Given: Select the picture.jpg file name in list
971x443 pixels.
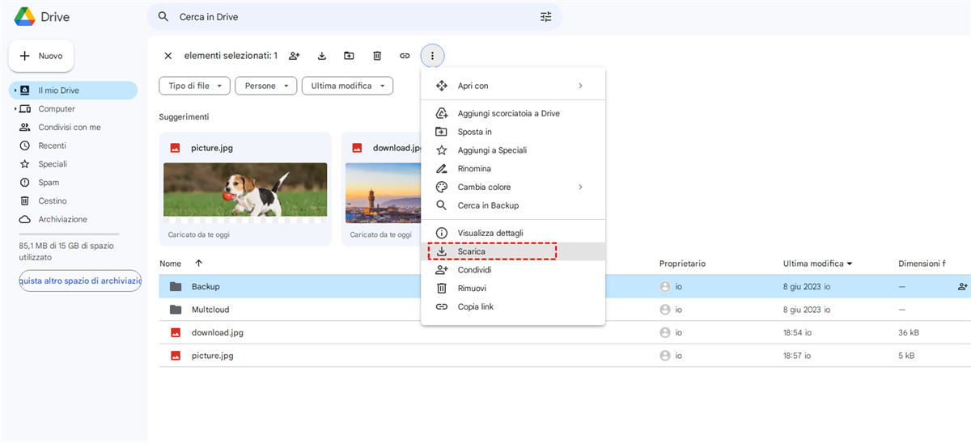Looking at the screenshot, I should (x=213, y=356).
